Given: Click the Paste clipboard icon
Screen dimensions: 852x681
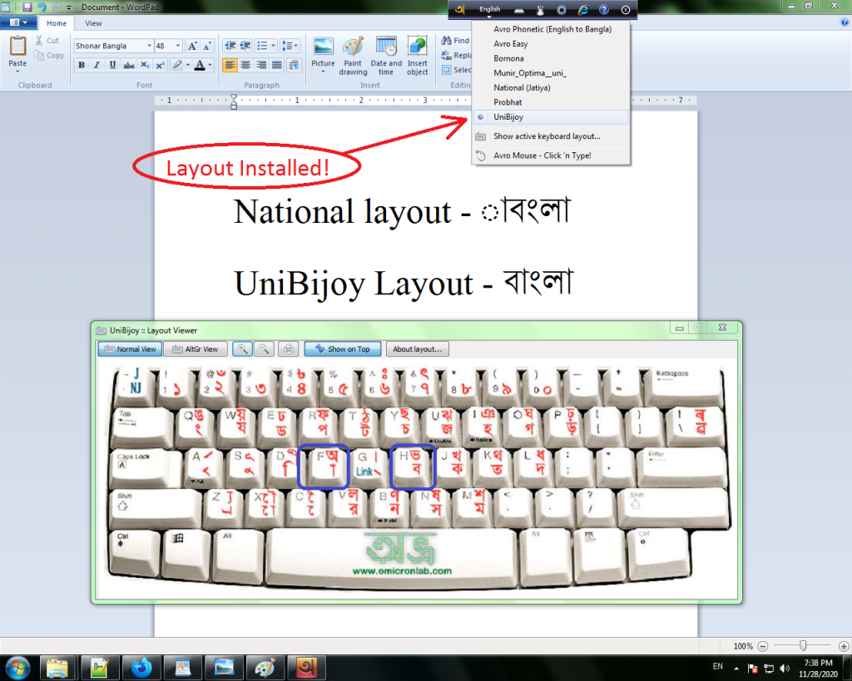Looking at the screenshot, I should pyautogui.click(x=17, y=46).
